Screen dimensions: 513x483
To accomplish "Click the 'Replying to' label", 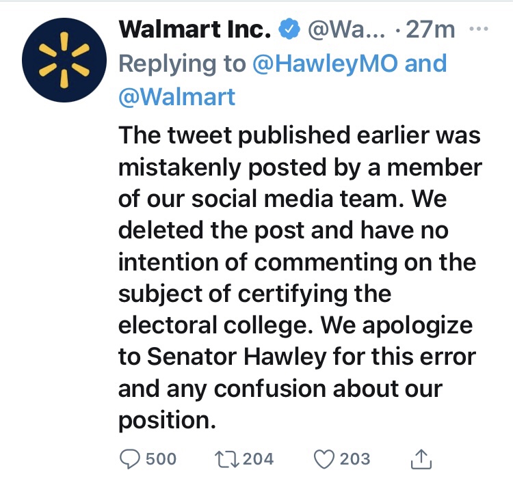I will tap(181, 64).
